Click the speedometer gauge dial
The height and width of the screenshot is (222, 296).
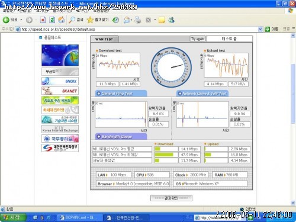pos(171,67)
